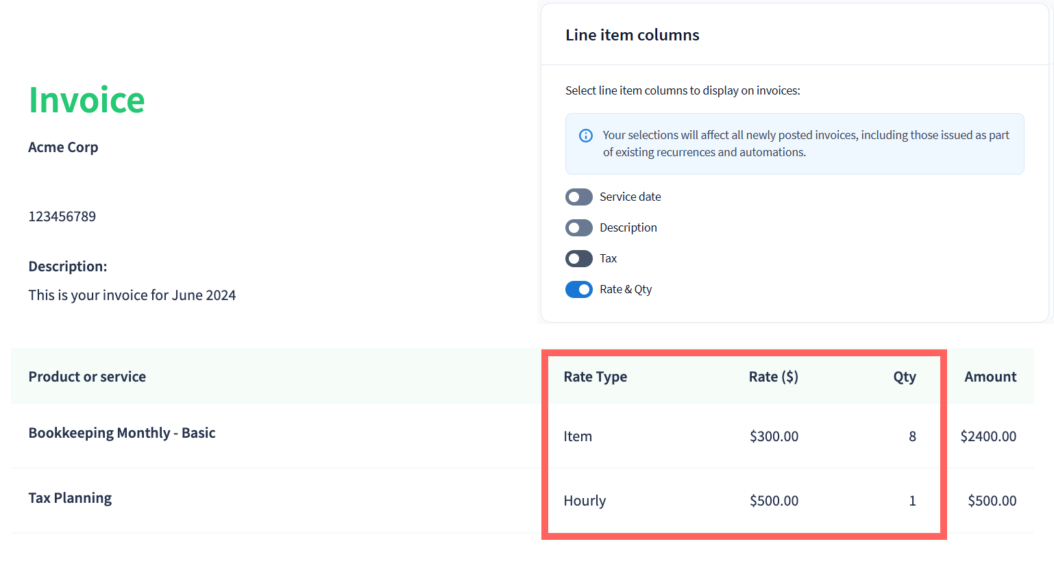Image resolution: width=1054 pixels, height=570 pixels.
Task: Click the Rate Type column header
Action: tap(595, 377)
